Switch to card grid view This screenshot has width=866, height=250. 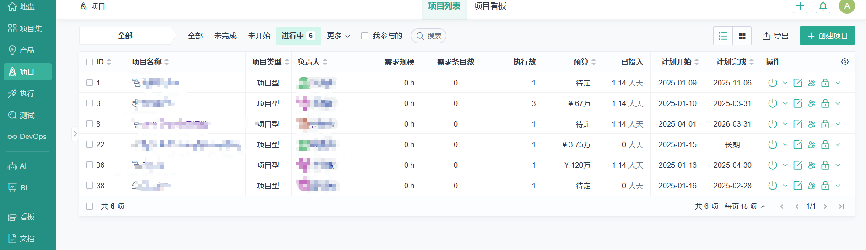pyautogui.click(x=742, y=36)
